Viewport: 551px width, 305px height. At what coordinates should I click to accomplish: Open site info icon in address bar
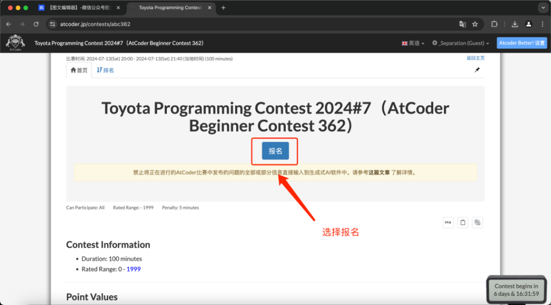52,24
